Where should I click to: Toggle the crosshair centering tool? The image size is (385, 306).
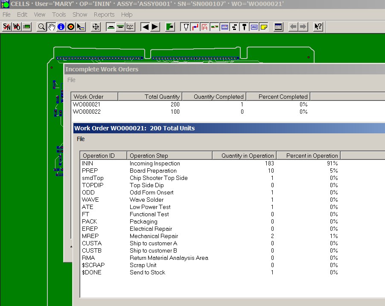[96, 26]
